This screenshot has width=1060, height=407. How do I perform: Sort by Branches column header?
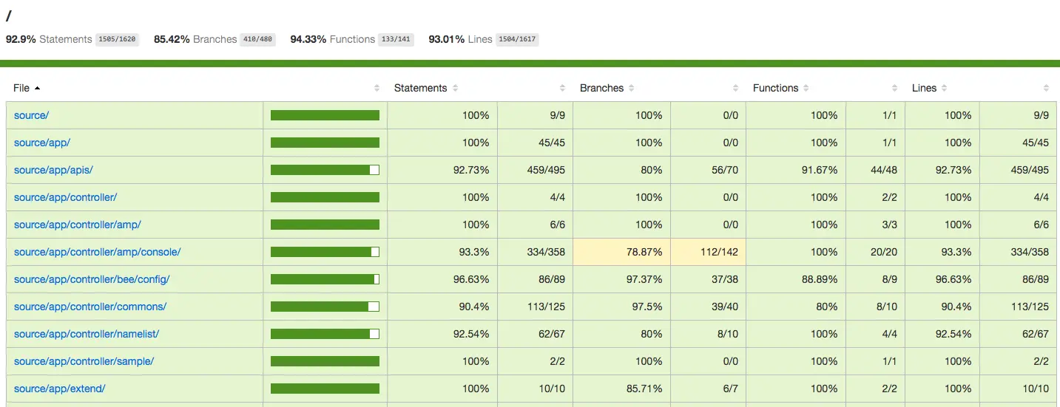[601, 88]
